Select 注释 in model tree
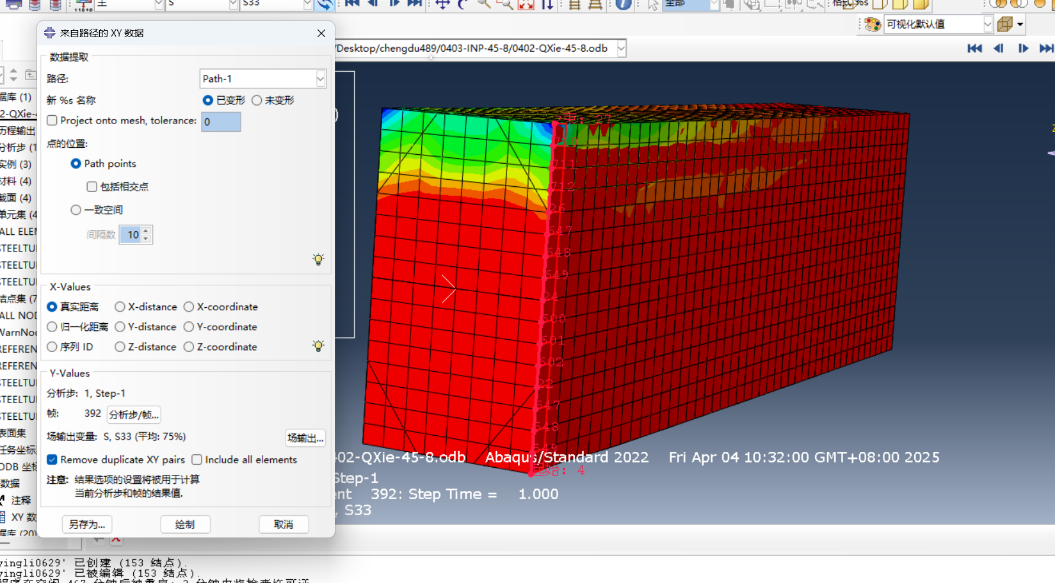The width and height of the screenshot is (1055, 583). pyautogui.click(x=20, y=500)
